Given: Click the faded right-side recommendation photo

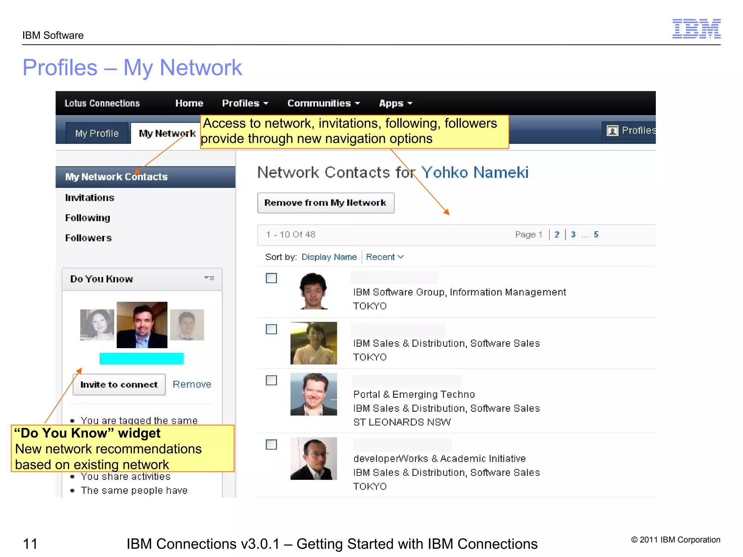Looking at the screenshot, I should 187,325.
